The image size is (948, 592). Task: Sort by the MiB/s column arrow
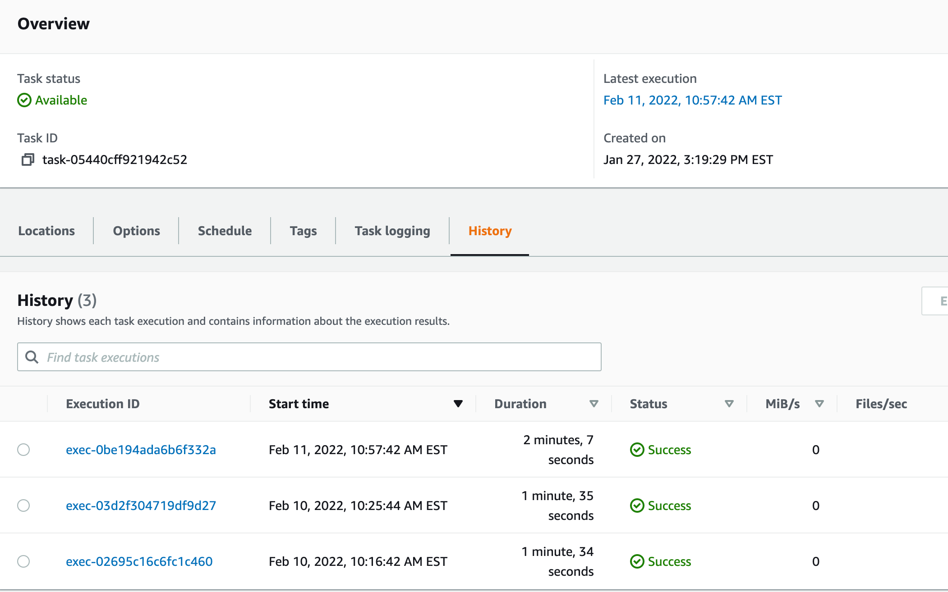(819, 404)
